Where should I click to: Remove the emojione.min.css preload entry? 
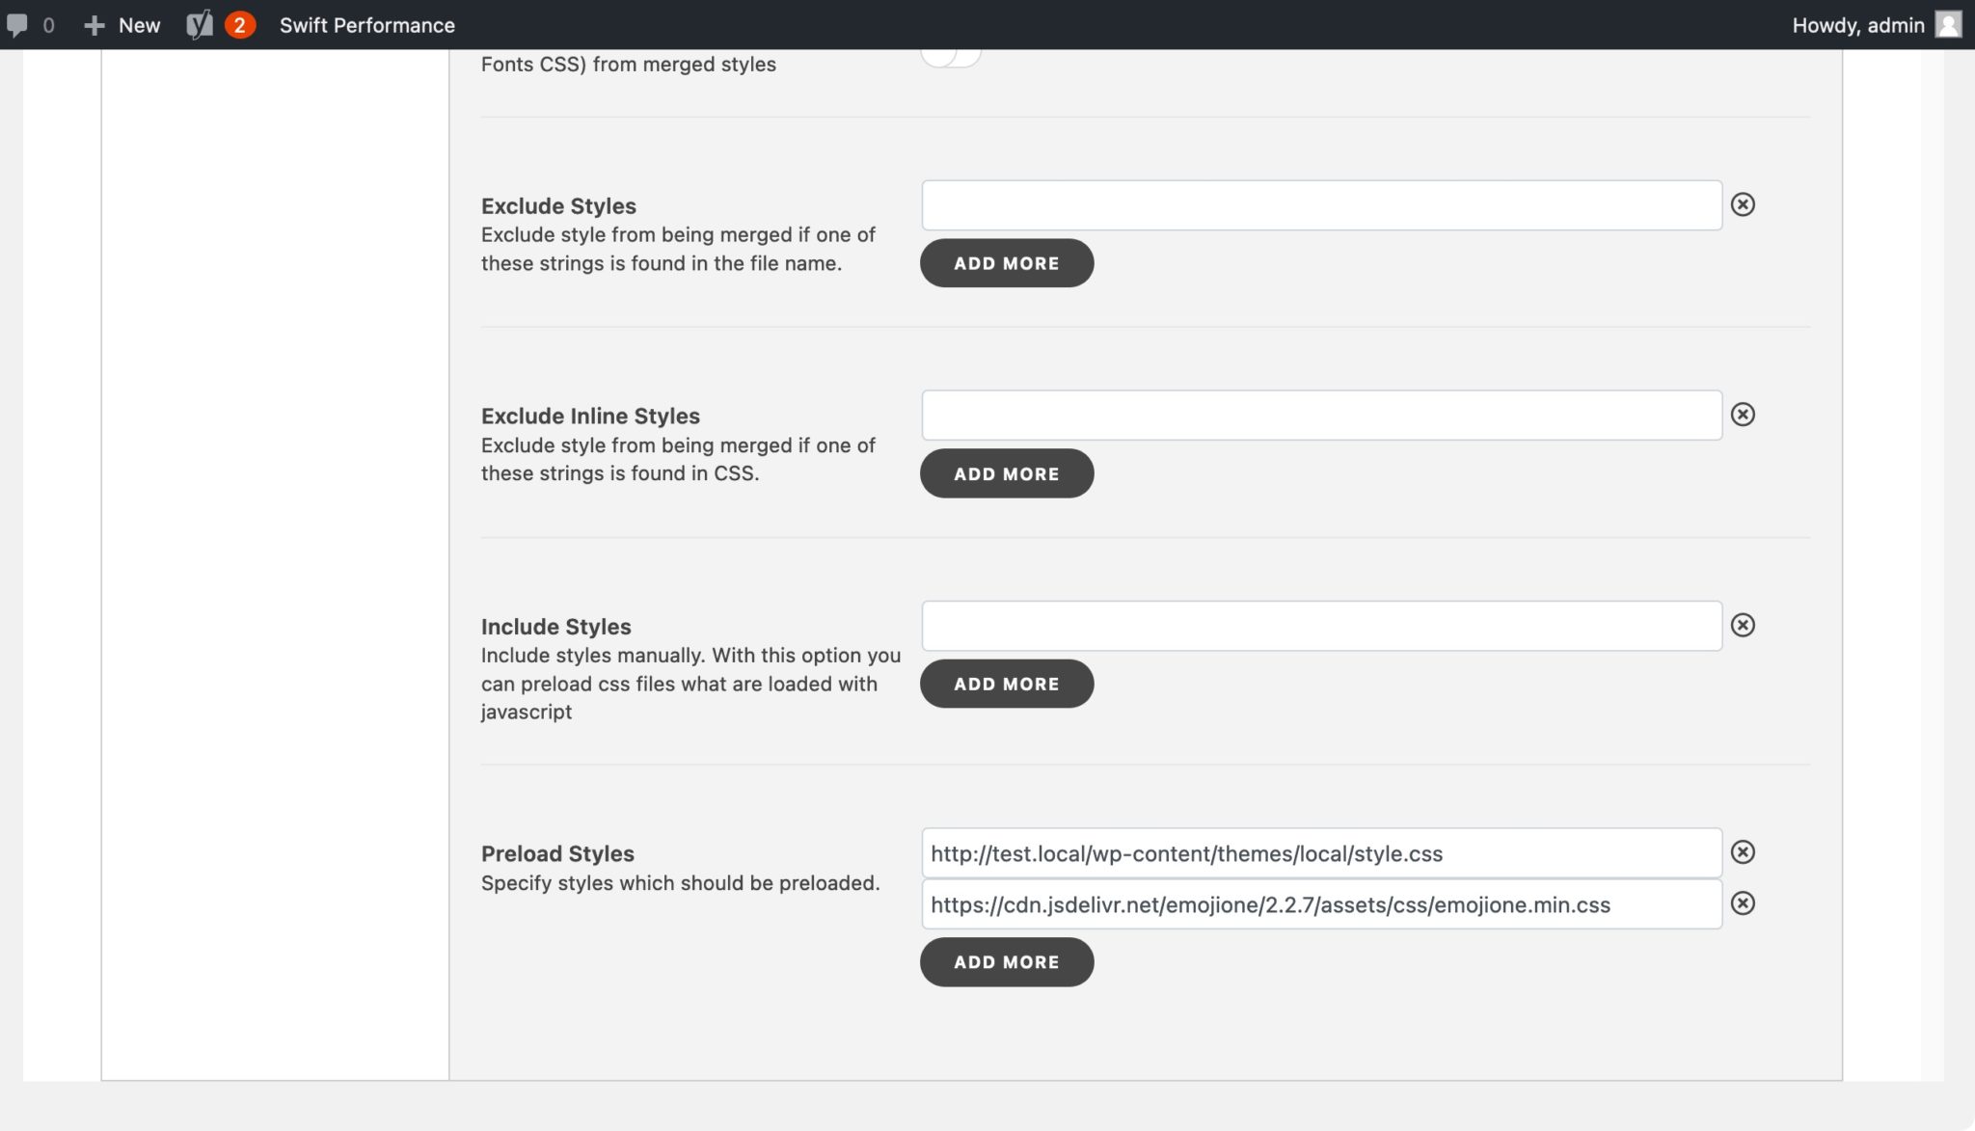click(1743, 903)
